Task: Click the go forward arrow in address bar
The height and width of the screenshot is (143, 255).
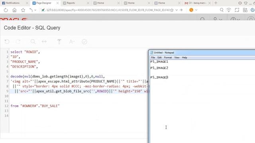Action: coord(181,10)
